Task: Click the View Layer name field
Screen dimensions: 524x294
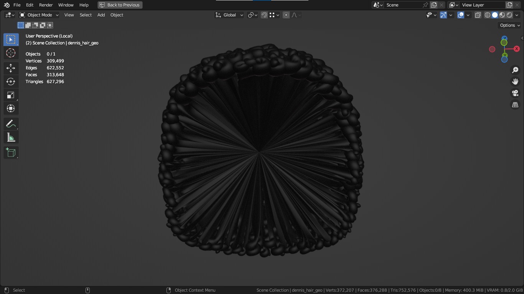Action: pyautogui.click(x=483, y=5)
